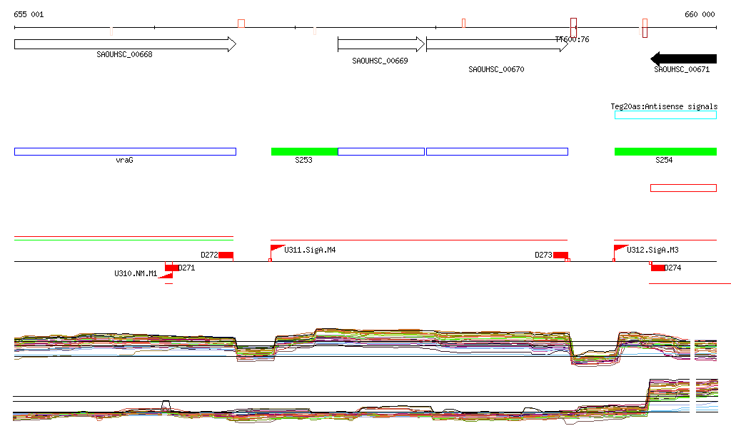The image size is (731, 436).
Task: Click the S254 label text
Action: 664,161
